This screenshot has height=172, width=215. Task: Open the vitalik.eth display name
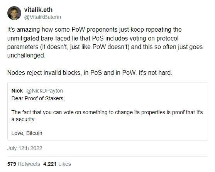[38, 10]
